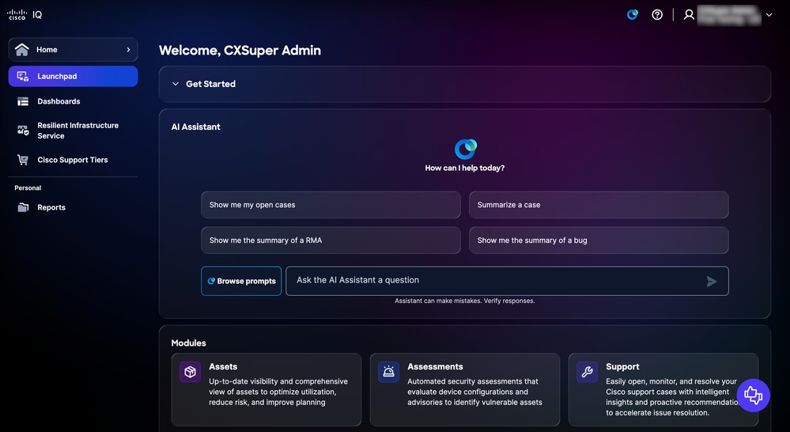The height and width of the screenshot is (432, 790).
Task: Collapse the Get Started section chevron
Action: click(176, 84)
